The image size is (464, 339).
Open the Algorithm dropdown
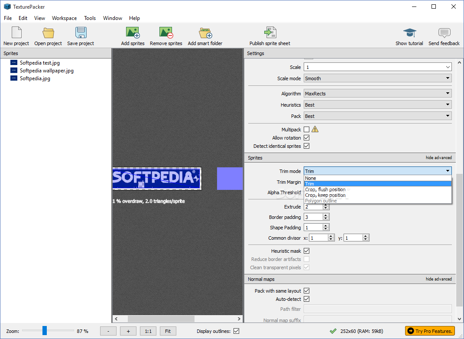click(378, 94)
